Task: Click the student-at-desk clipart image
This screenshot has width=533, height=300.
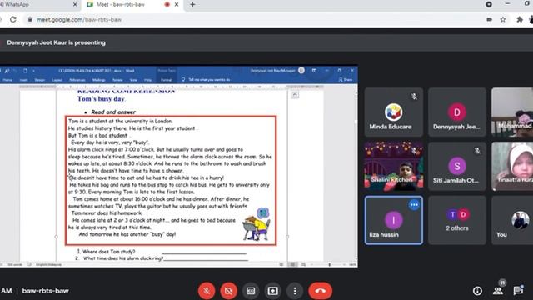Action: 257,224
